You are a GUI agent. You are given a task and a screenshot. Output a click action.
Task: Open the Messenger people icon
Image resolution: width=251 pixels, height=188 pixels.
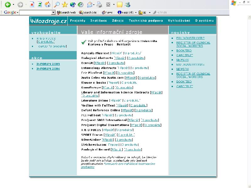128,5
